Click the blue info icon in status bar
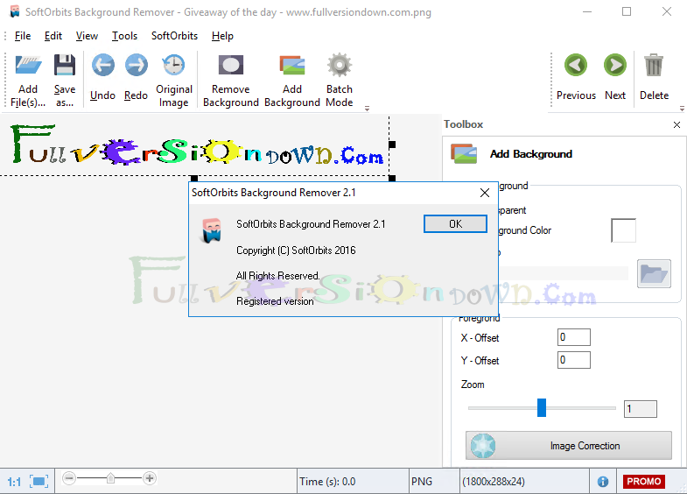Screen dimensions: 687x494 [x=603, y=482]
